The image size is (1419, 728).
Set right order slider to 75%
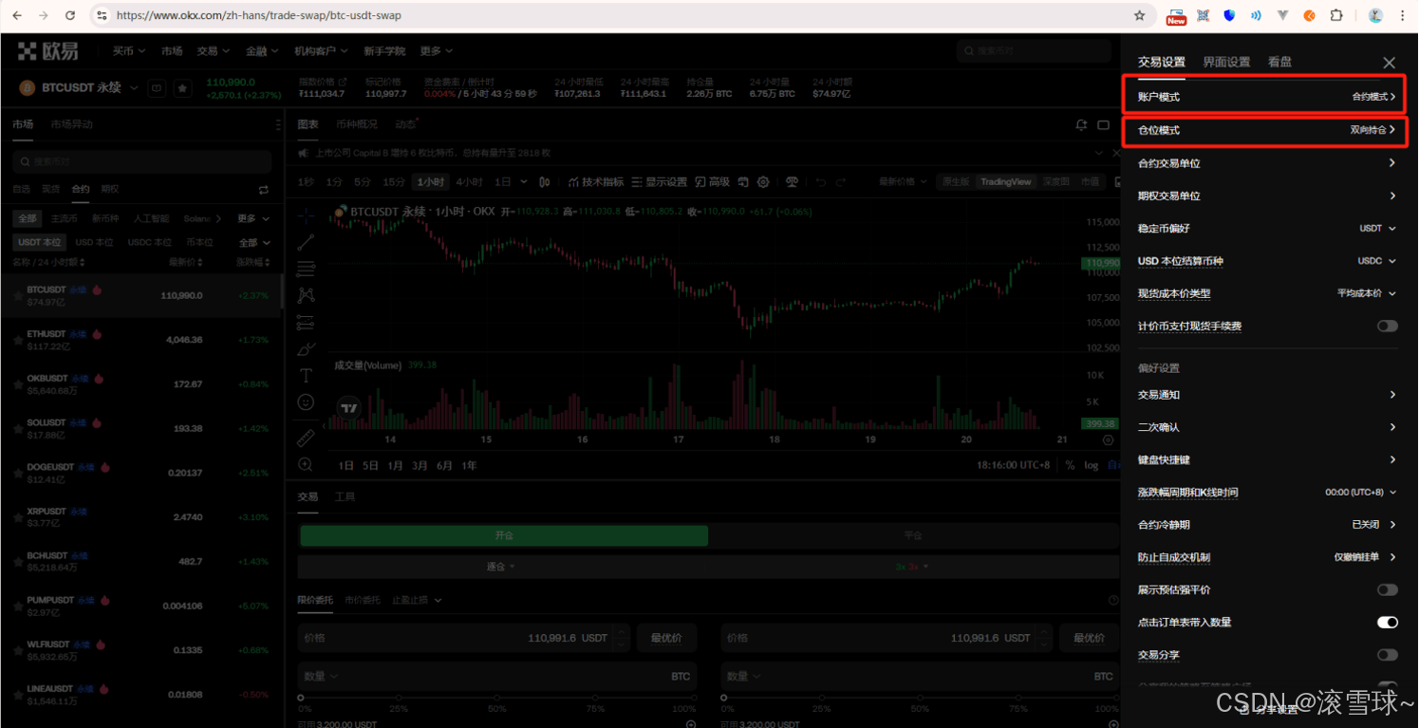[x=1018, y=698]
